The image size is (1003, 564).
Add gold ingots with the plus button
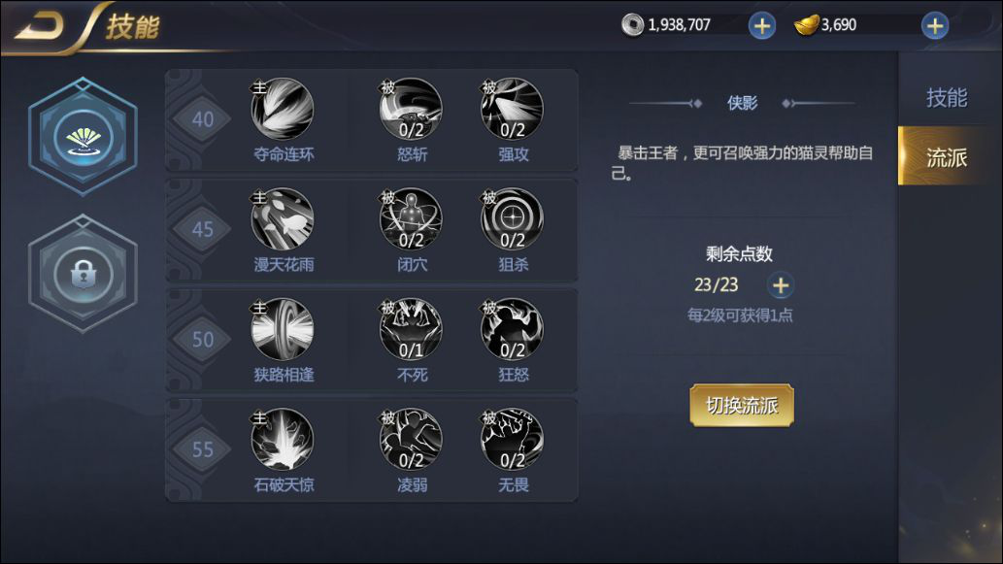tap(935, 26)
